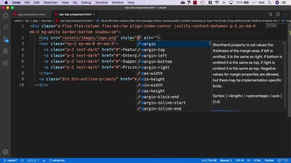Open the File menu
This screenshot has width=291, height=163.
point(27,2)
